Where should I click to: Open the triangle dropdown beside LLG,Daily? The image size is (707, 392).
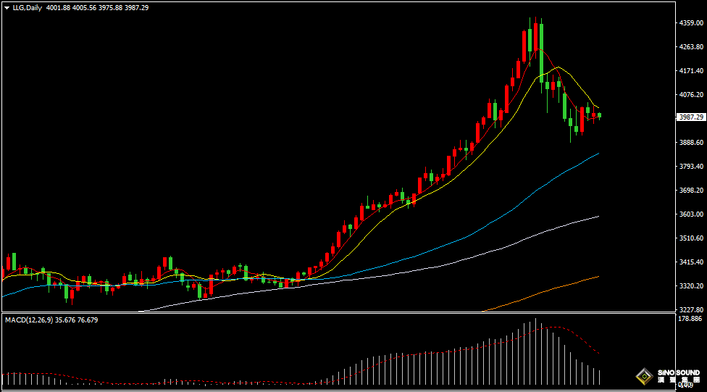click(x=7, y=7)
